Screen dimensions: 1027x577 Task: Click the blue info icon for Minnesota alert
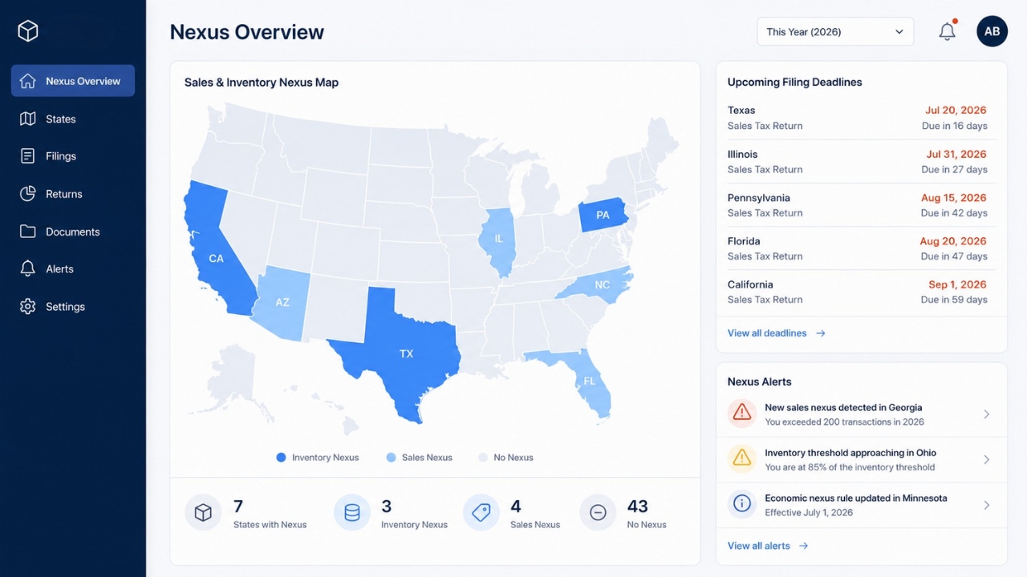[x=742, y=504]
